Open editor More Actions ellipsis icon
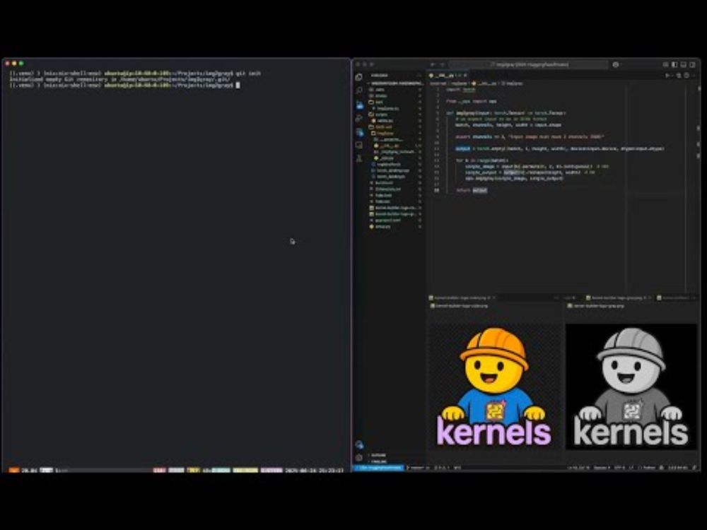707x530 pixels. pos(694,76)
